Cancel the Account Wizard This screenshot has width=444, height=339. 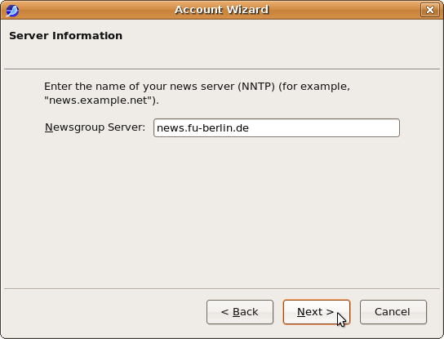point(393,312)
